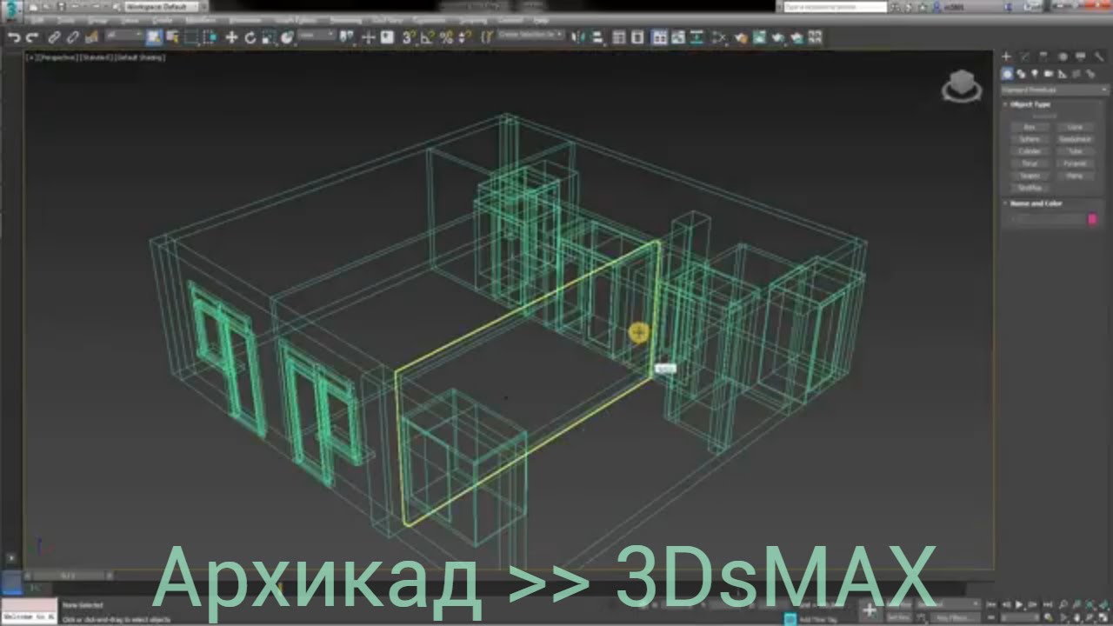
Task: Select the Lights category icon
Action: pos(1035,74)
